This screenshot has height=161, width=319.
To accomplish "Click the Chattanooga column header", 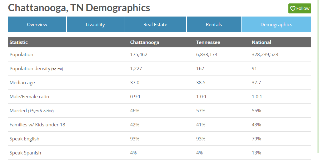I will click(x=145, y=42).
